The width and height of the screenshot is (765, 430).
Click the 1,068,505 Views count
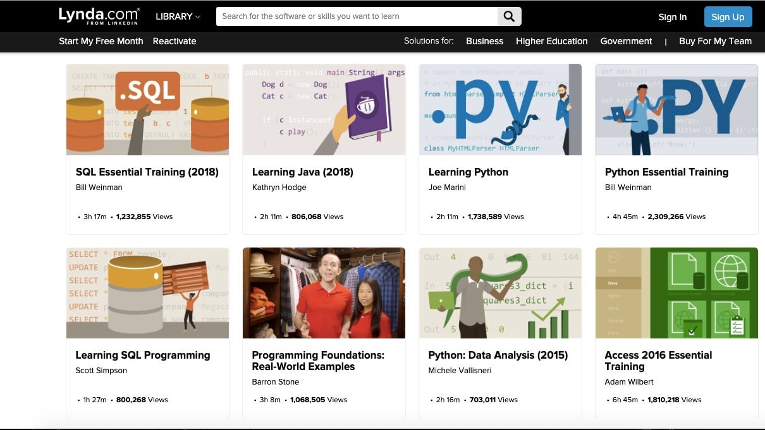click(319, 400)
